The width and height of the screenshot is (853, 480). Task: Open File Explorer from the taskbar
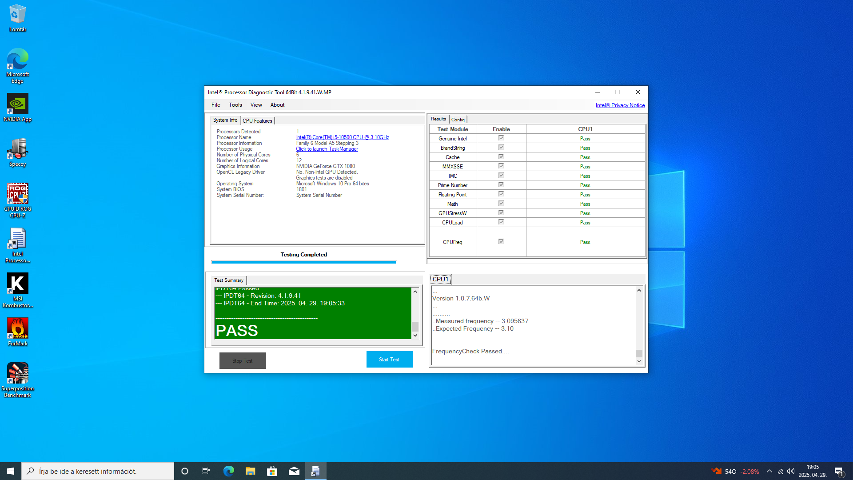[x=250, y=471]
